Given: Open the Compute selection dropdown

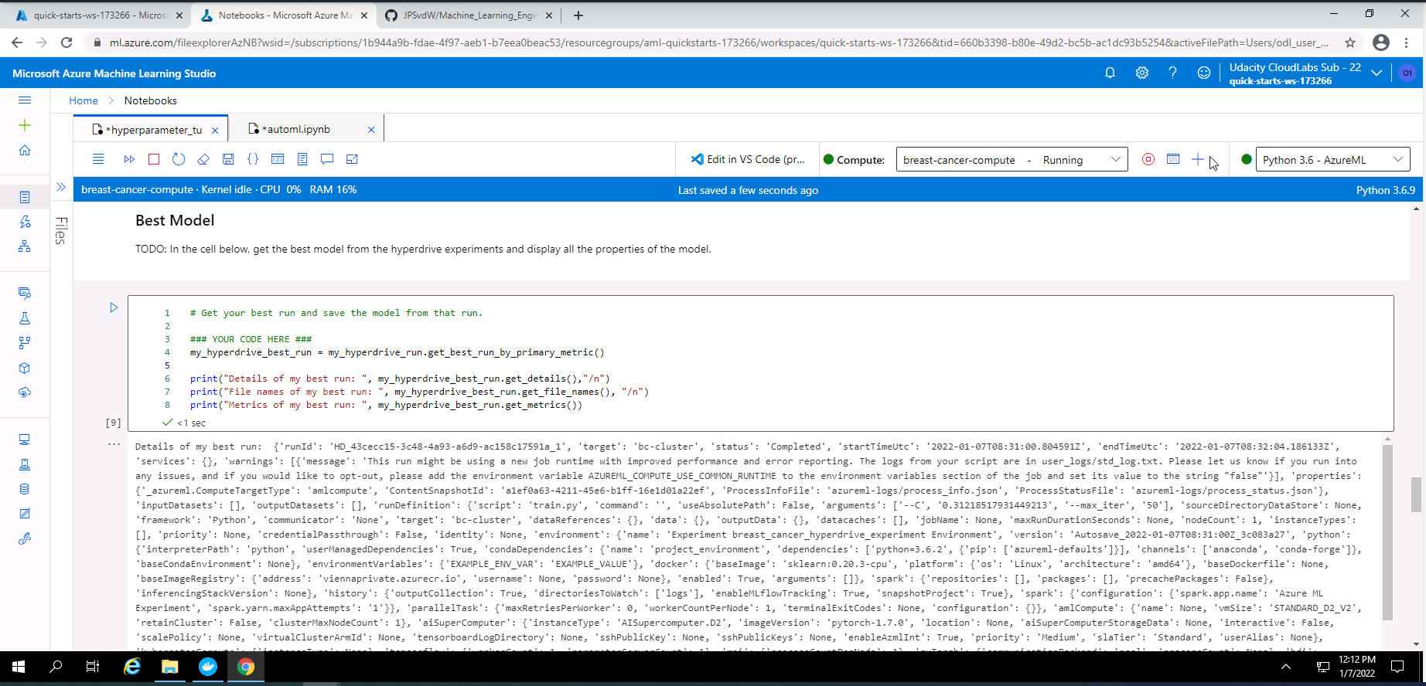Looking at the screenshot, I should (1012, 159).
